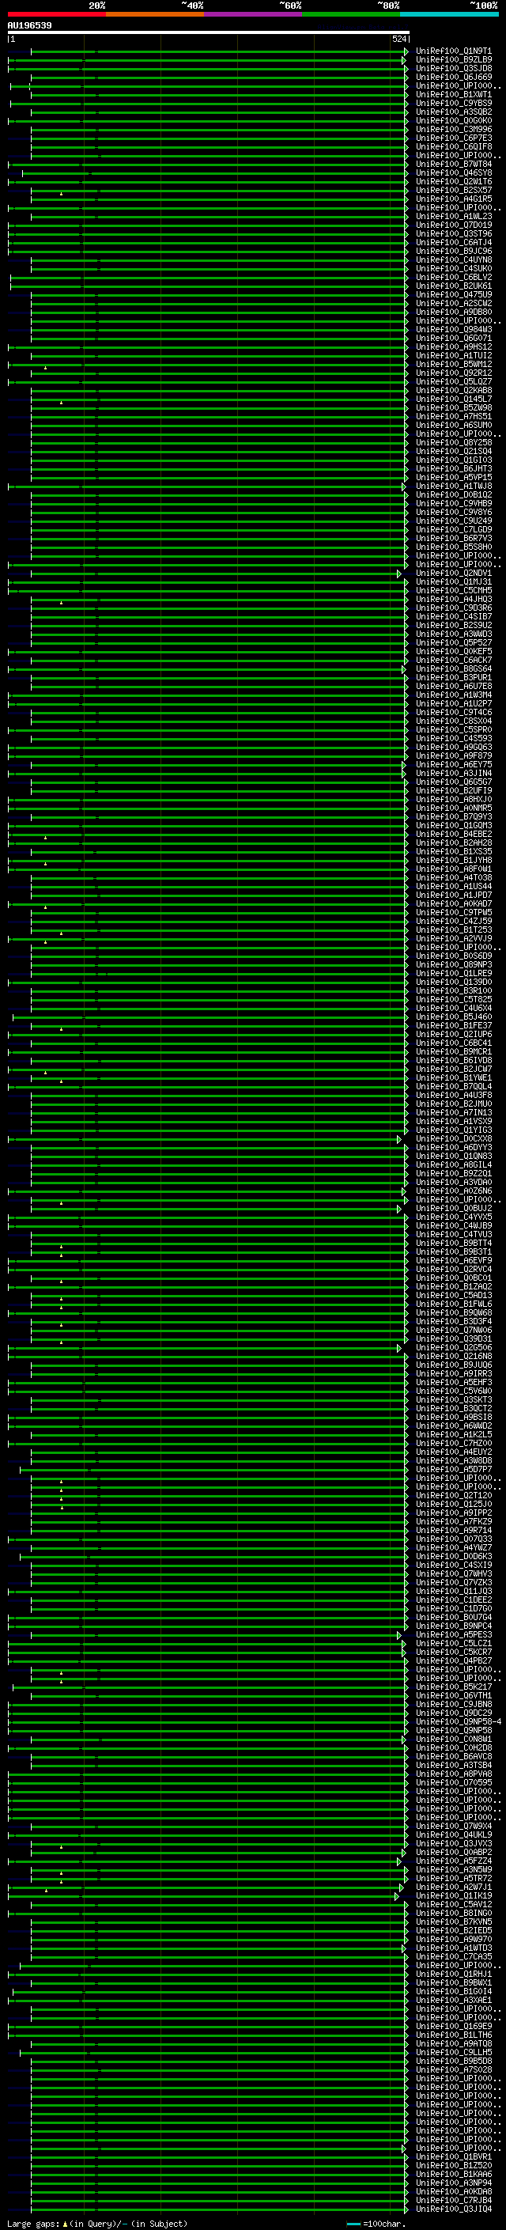Select hit label UniRef100_Q0BUJ2

[x=454, y=1209]
